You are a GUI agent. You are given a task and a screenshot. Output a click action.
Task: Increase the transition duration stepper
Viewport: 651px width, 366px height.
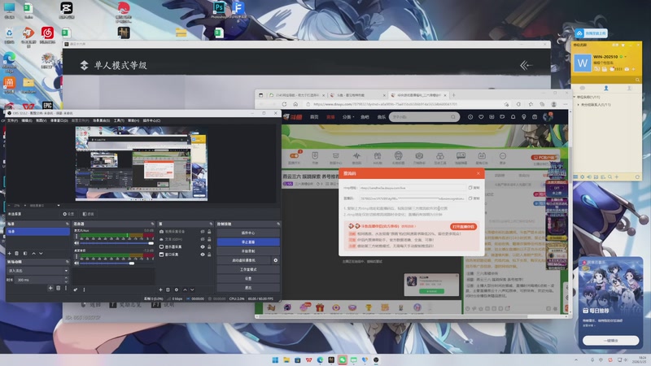(x=67, y=279)
